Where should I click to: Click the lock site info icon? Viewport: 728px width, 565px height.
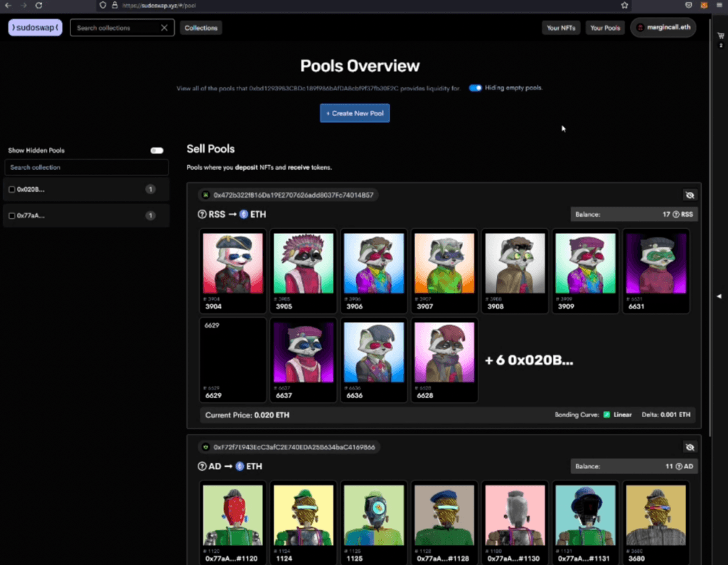coord(114,6)
